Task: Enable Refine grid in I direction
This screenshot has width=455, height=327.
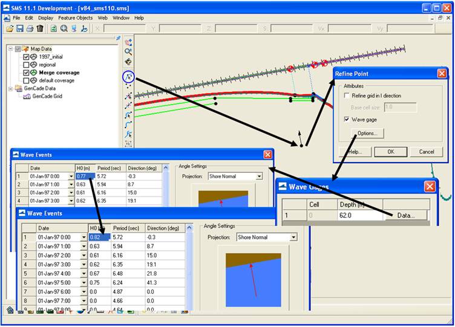Action: [x=347, y=96]
